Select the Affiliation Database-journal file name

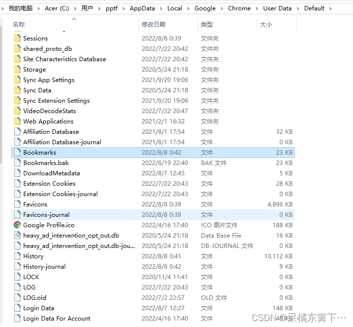[62, 142]
